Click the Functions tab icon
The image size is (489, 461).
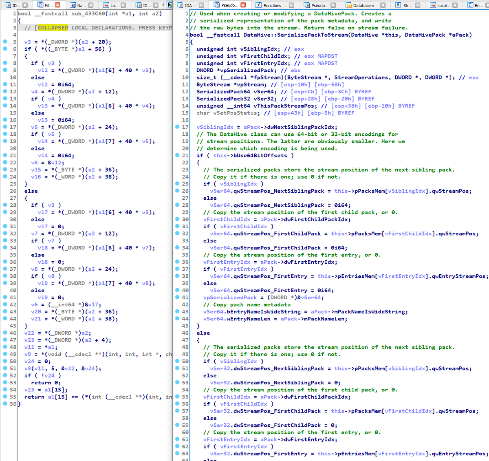pyautogui.click(x=259, y=5)
